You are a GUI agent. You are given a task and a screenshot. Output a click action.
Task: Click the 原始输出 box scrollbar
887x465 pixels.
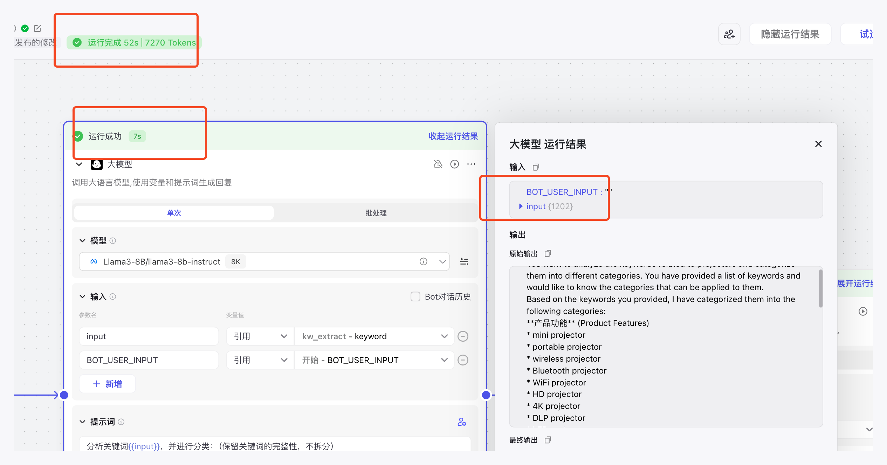[820, 289]
